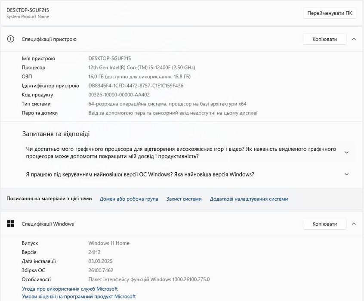
Task: Click the Специфікації пристрою header title
Action: coord(49,39)
